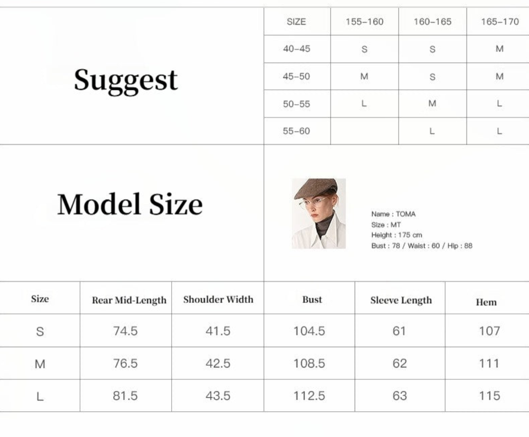Click the "Shoulder Width" column header
This screenshot has height=437, width=529.
218,299
